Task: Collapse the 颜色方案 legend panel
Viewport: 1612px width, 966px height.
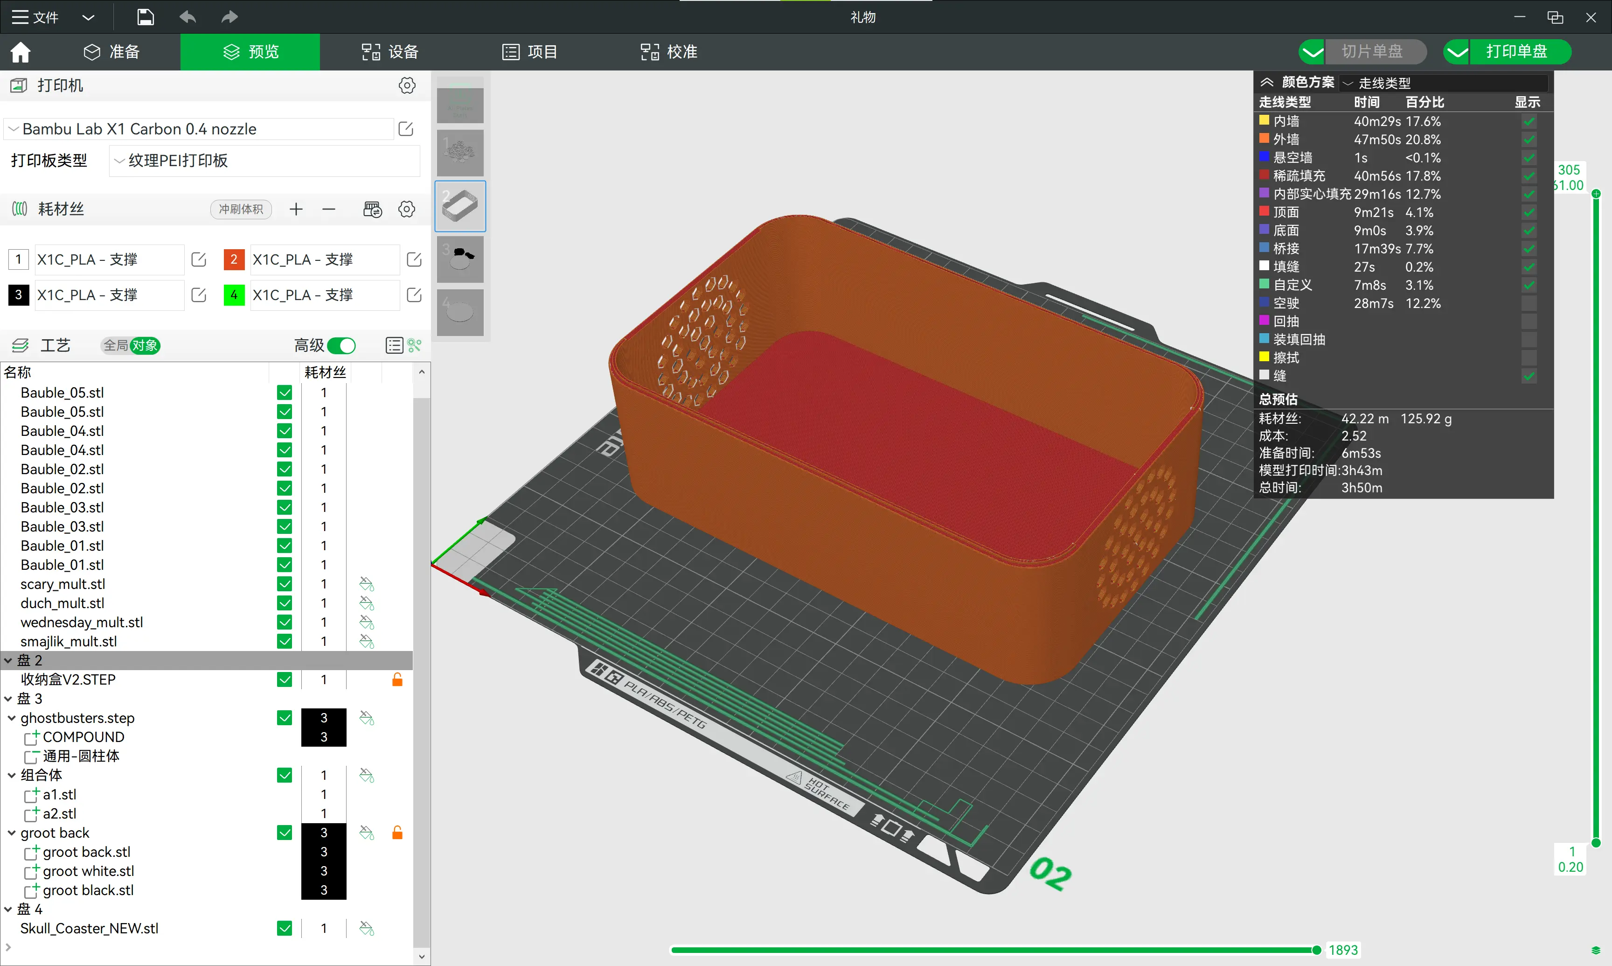Action: click(x=1266, y=82)
